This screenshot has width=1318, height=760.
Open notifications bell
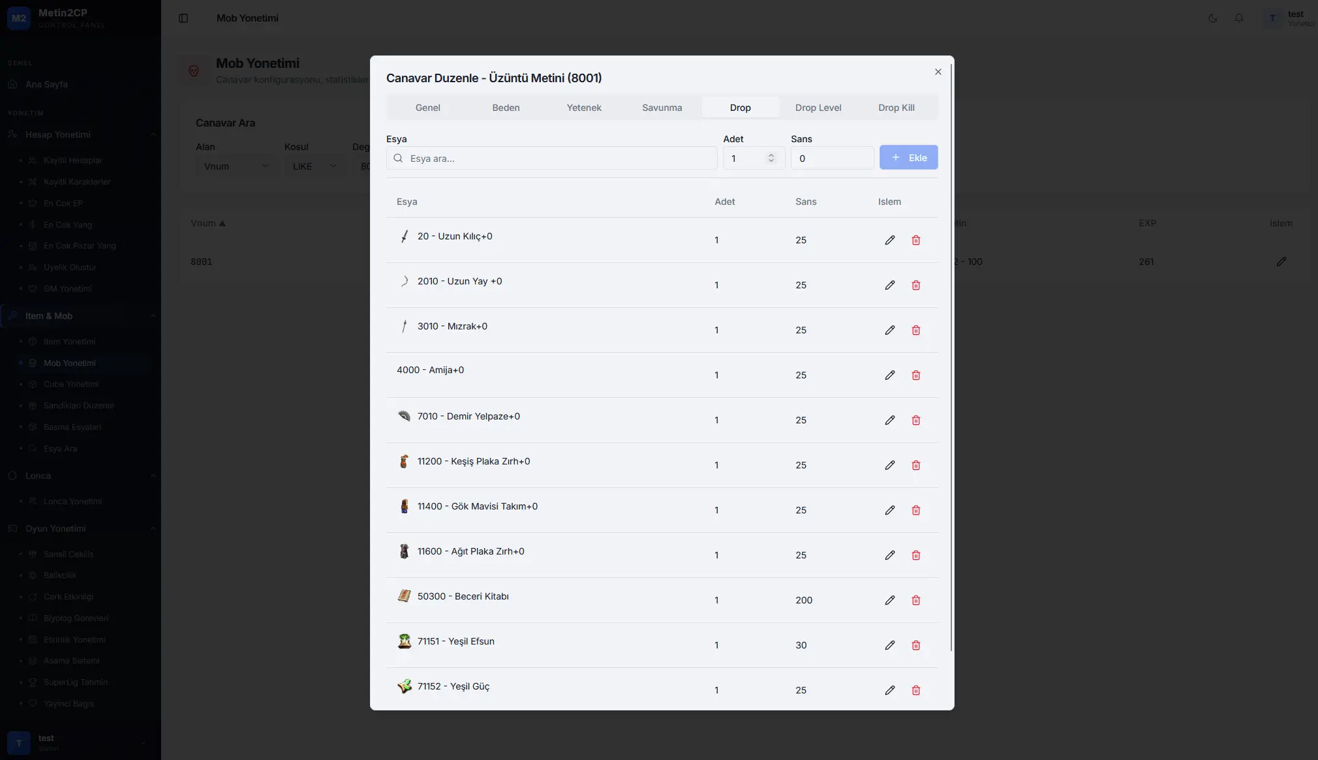coord(1238,18)
